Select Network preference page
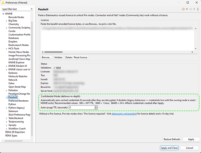 [13, 80]
